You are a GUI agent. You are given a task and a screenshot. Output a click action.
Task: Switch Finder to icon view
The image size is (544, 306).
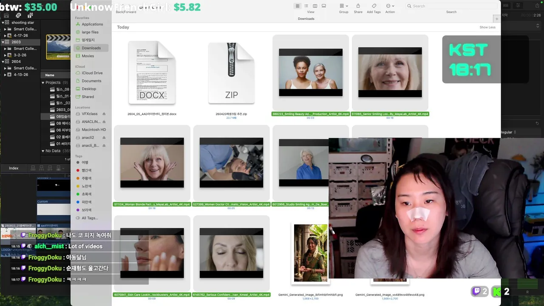tap(297, 6)
